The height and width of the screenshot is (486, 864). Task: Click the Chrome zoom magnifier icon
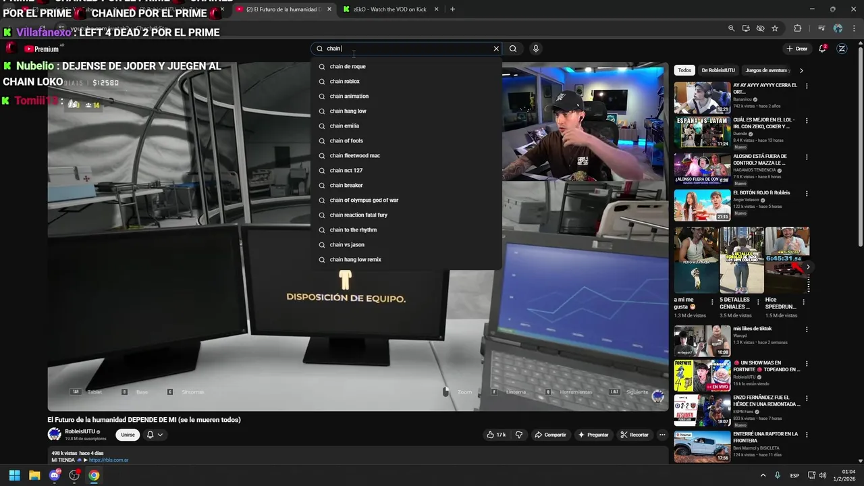click(731, 28)
